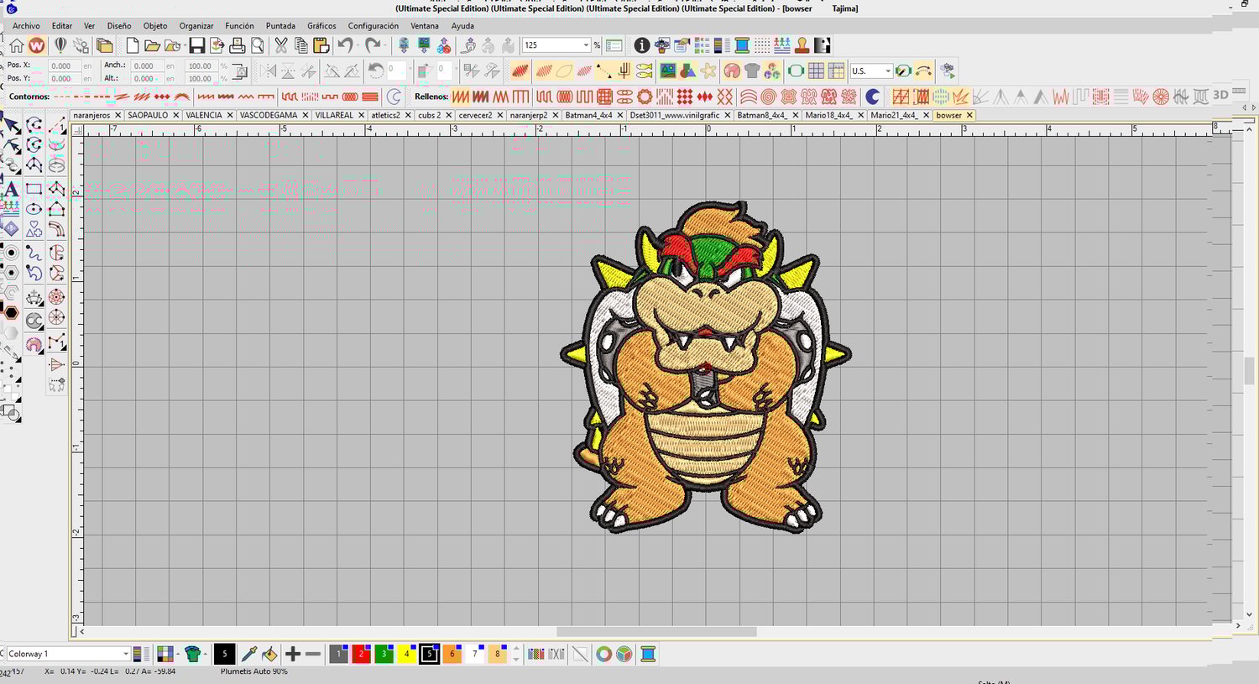Step the color palette scroll arrows
Screen dimensions: 1259x684
tap(516, 654)
